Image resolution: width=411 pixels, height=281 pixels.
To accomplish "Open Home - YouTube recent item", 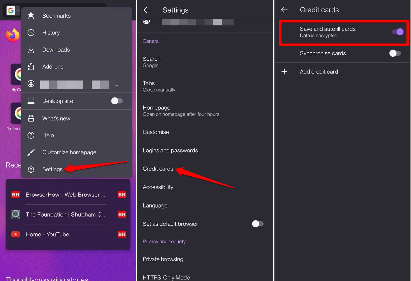I will (x=47, y=234).
